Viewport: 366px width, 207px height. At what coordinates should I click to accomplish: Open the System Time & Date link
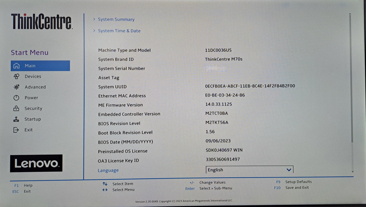point(119,31)
